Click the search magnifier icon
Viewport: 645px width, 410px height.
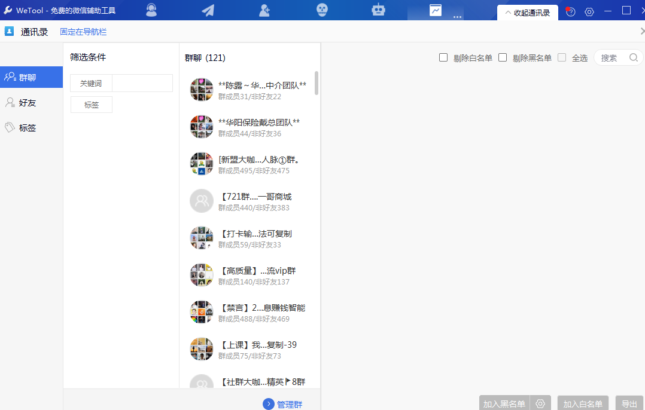point(634,57)
